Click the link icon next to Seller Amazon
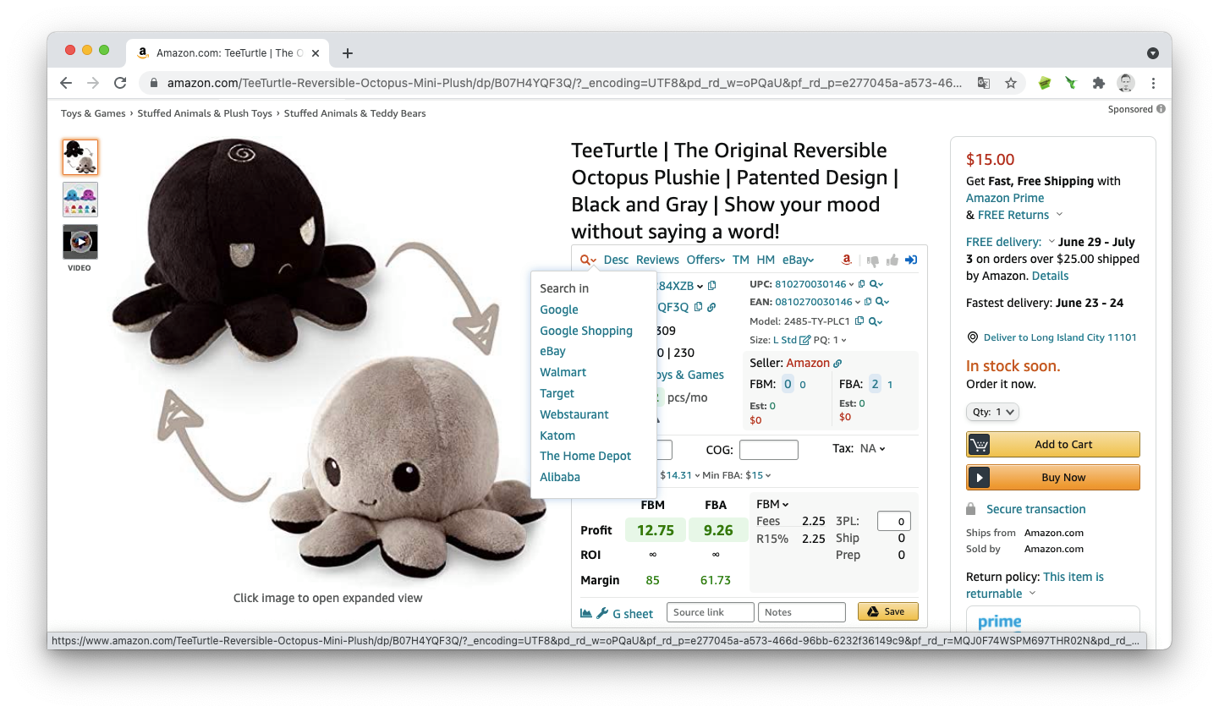The image size is (1219, 712). [x=837, y=364]
